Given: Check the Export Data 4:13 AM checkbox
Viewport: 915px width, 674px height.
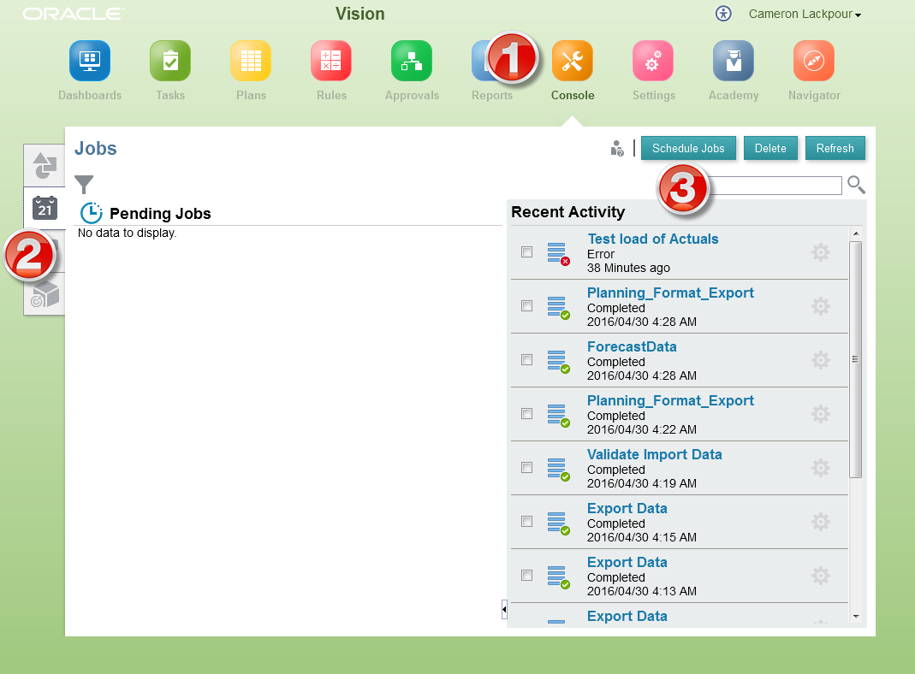Looking at the screenshot, I should pos(527,575).
